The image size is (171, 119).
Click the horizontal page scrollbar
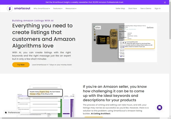(81, 118)
